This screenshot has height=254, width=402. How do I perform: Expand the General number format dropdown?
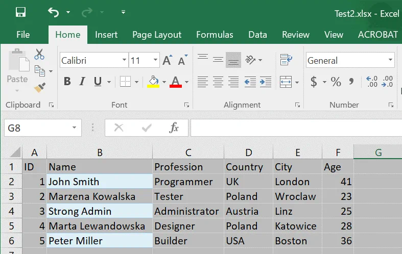click(390, 61)
